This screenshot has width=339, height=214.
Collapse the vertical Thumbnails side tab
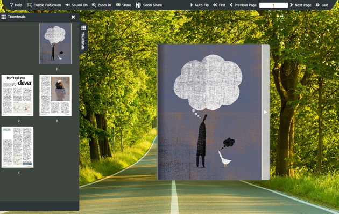click(83, 38)
